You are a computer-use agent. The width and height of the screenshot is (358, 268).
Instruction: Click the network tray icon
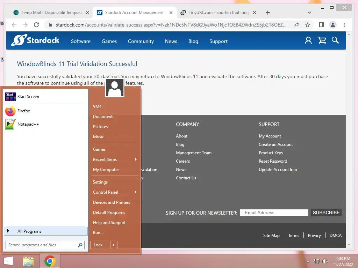point(316,261)
